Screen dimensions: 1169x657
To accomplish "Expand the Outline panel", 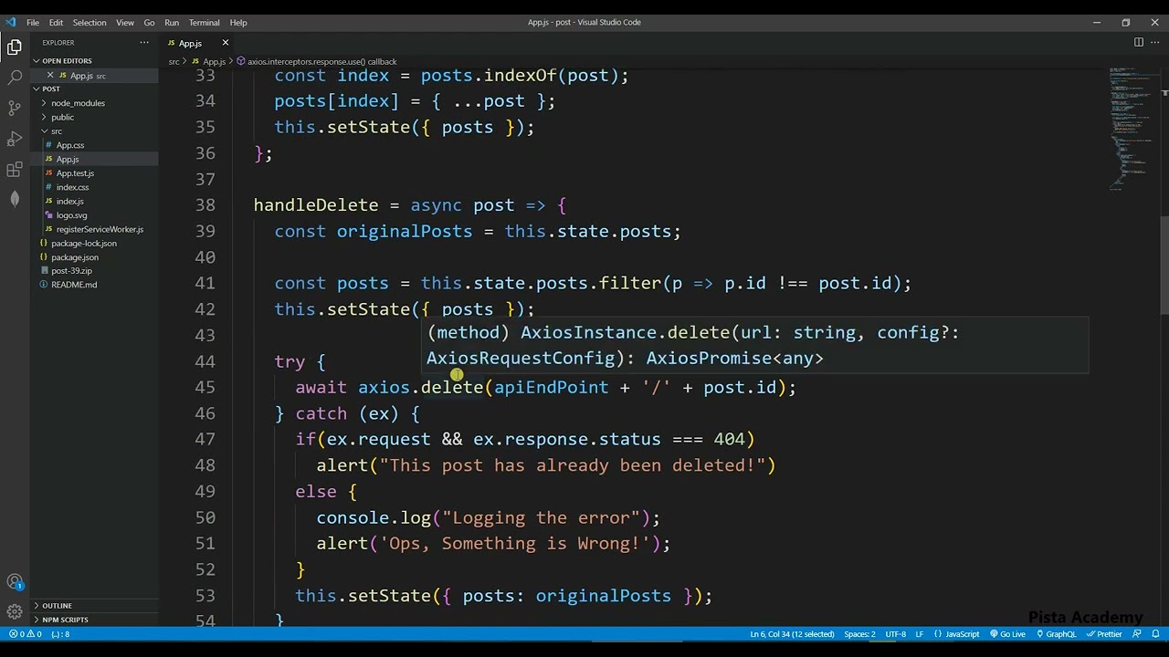I will (95, 606).
